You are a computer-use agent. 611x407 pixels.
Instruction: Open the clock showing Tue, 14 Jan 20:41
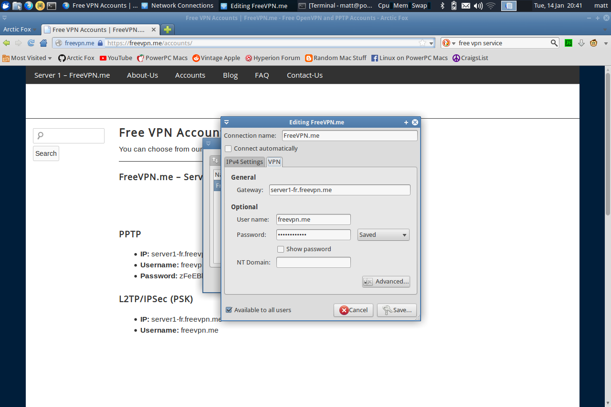pos(558,6)
